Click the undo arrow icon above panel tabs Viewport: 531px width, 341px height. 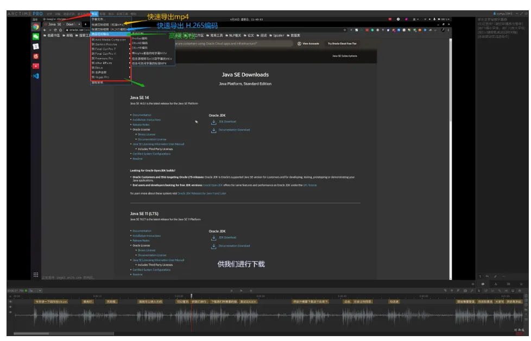click(x=487, y=276)
